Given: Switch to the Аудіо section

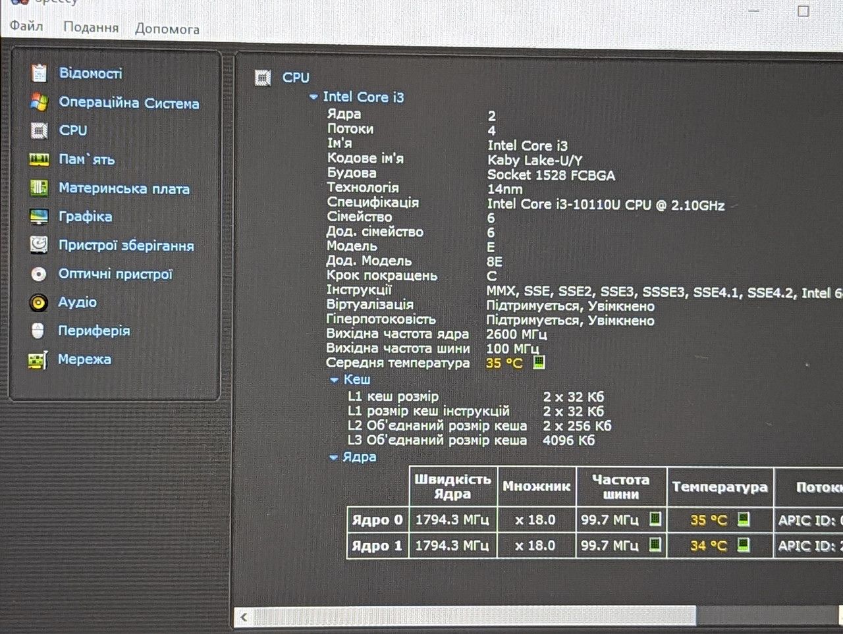Looking at the screenshot, I should [x=78, y=302].
